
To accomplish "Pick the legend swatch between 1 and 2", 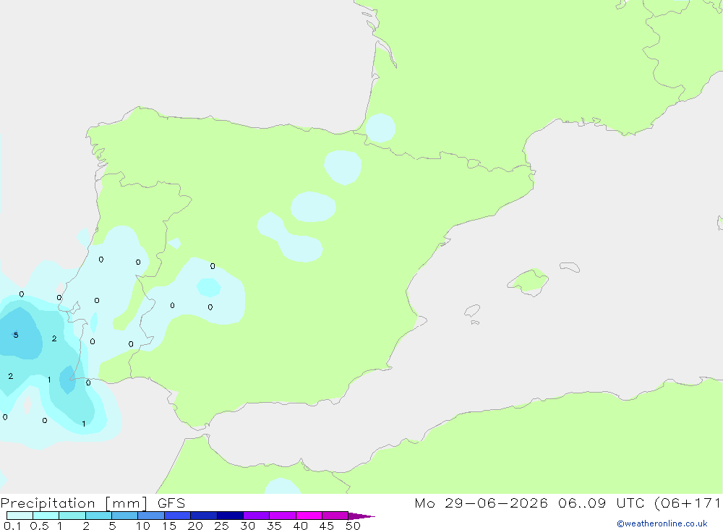I will click(72, 516).
